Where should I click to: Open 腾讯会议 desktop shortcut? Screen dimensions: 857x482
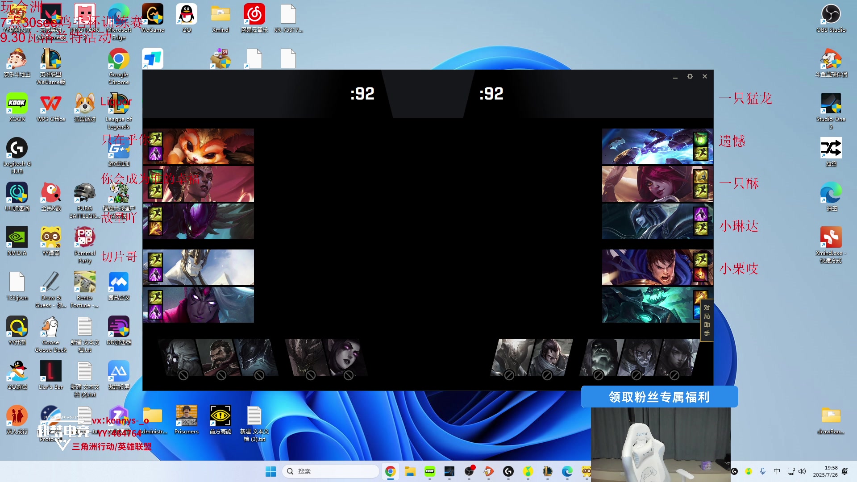click(x=119, y=286)
